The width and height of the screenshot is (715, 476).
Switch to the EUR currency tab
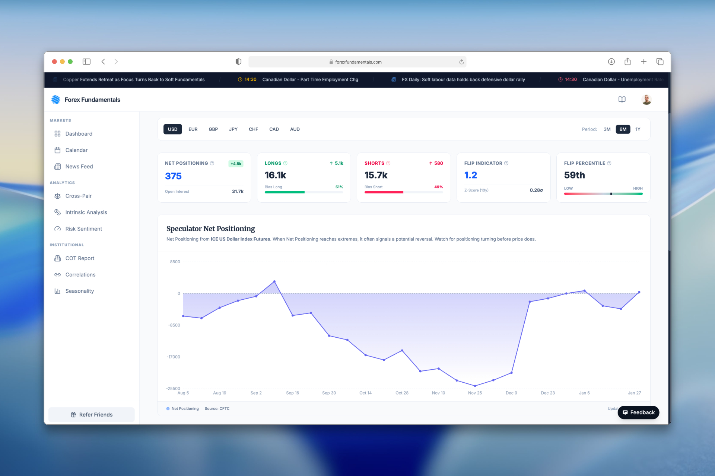pos(193,129)
